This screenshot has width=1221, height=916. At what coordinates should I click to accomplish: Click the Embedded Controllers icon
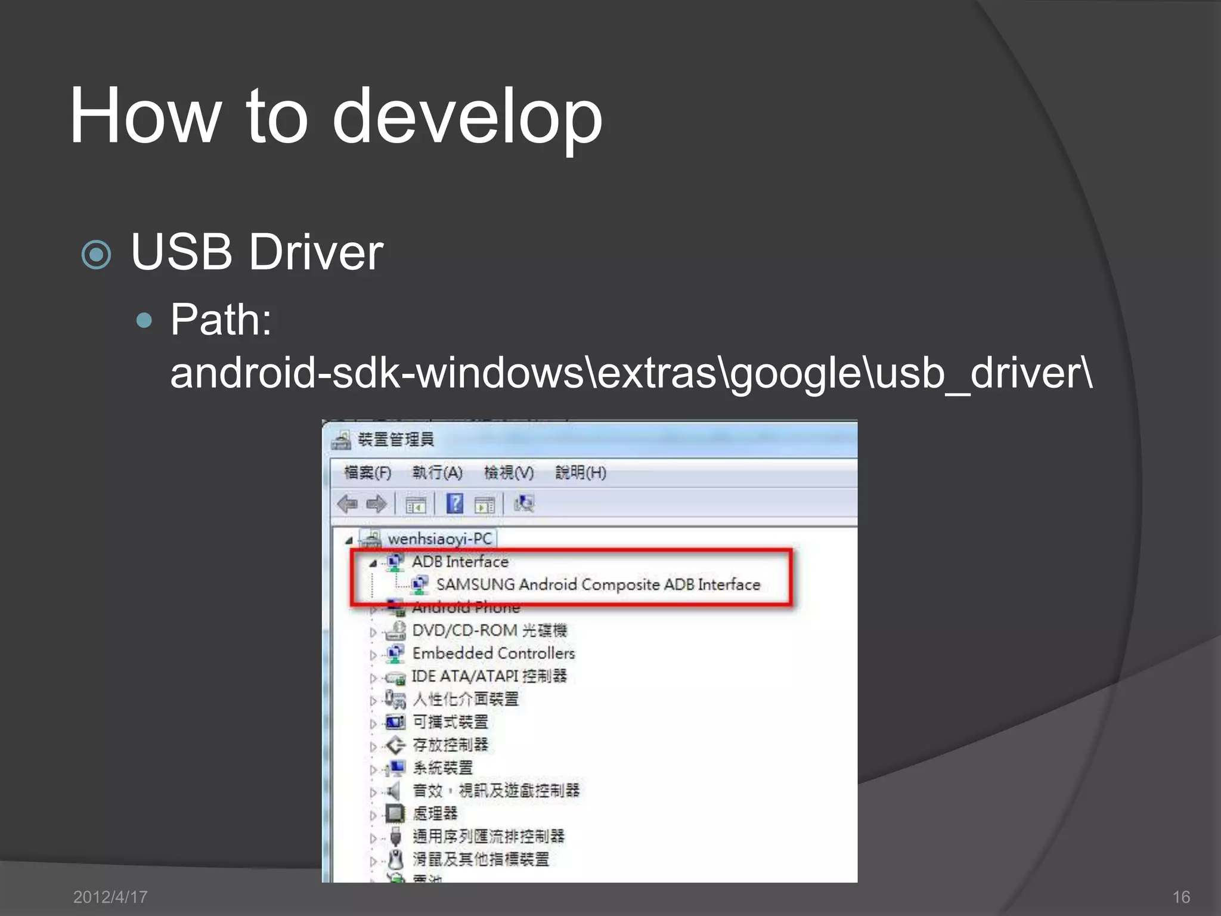click(x=394, y=654)
